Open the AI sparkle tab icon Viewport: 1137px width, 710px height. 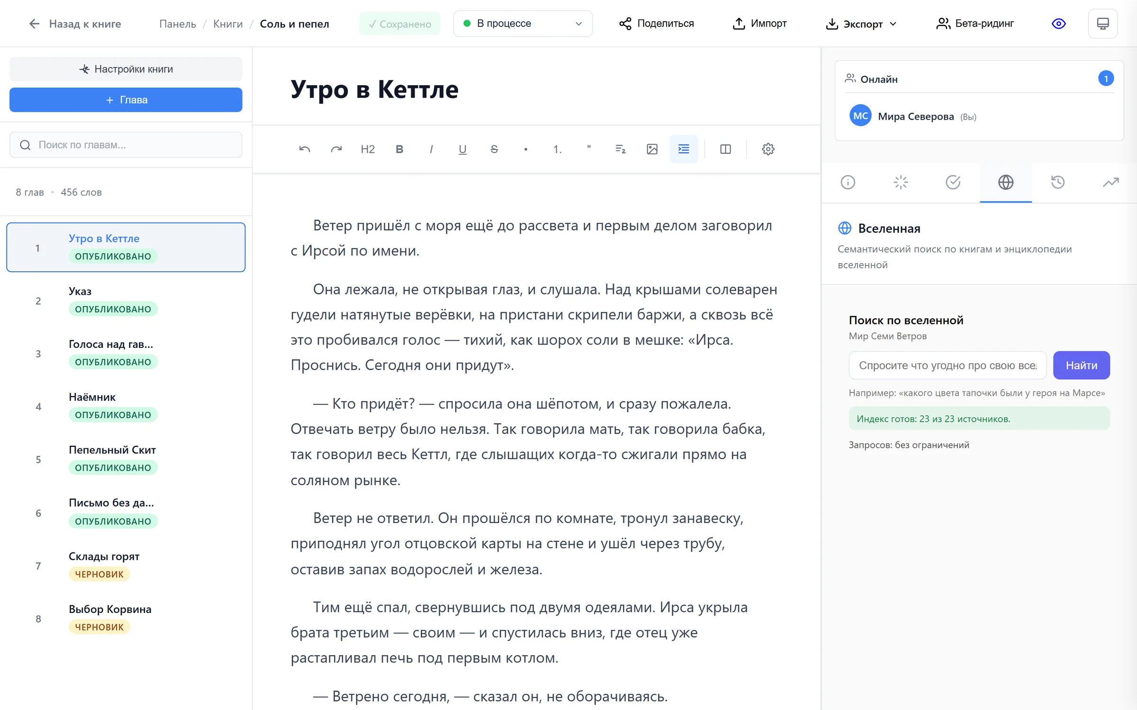(x=901, y=182)
